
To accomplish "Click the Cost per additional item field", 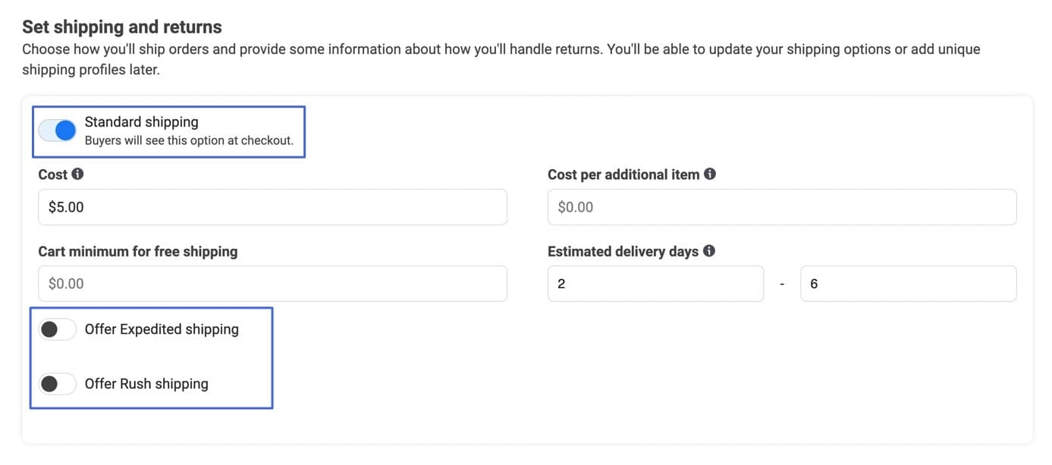I will [x=782, y=206].
